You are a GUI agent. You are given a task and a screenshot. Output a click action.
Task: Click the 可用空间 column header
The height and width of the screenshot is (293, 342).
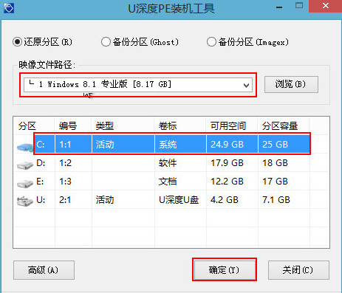[228, 126]
